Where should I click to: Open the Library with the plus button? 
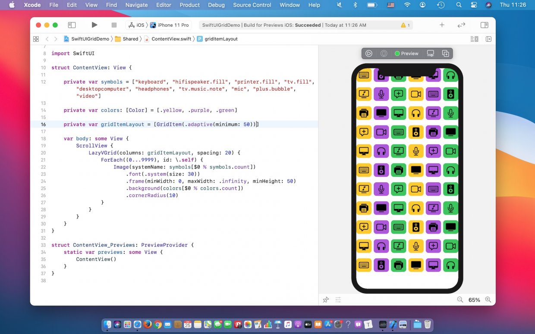point(442,25)
